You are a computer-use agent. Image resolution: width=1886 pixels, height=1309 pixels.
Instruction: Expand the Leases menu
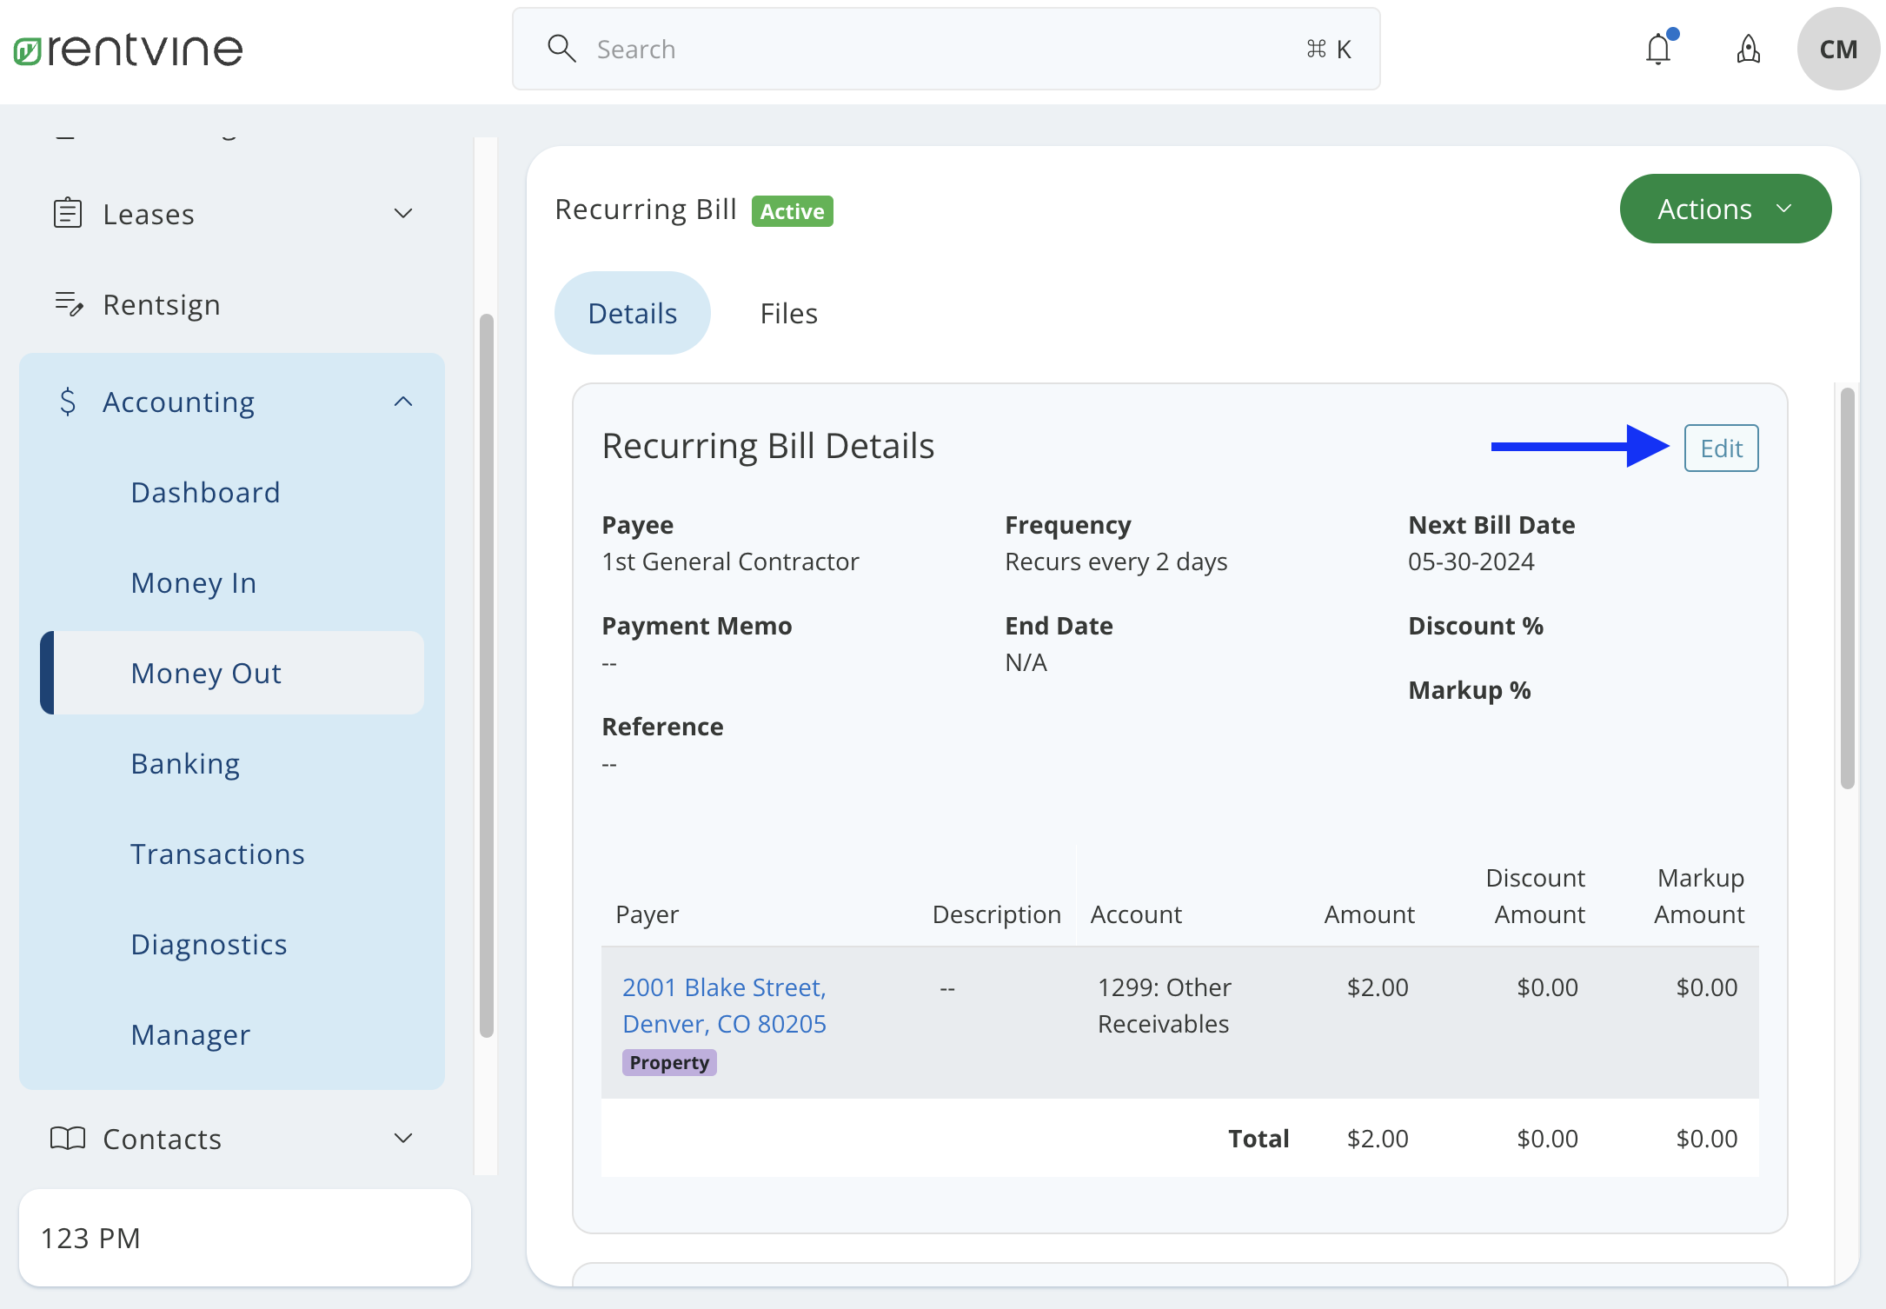click(402, 213)
